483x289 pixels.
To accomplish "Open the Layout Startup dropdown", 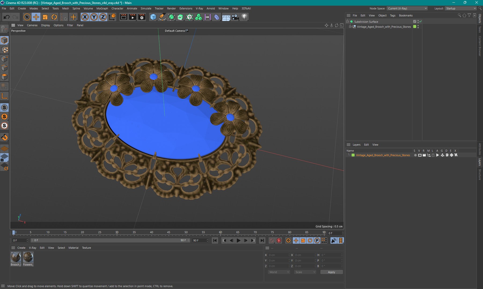I will pyautogui.click(x=460, y=9).
